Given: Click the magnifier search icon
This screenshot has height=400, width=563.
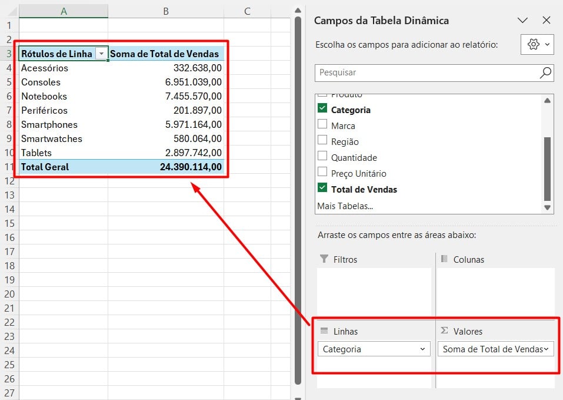Looking at the screenshot, I should [545, 72].
